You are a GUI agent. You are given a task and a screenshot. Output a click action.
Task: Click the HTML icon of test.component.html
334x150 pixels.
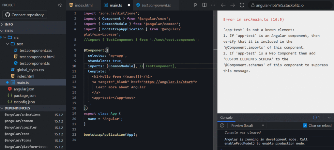coord(16,57)
